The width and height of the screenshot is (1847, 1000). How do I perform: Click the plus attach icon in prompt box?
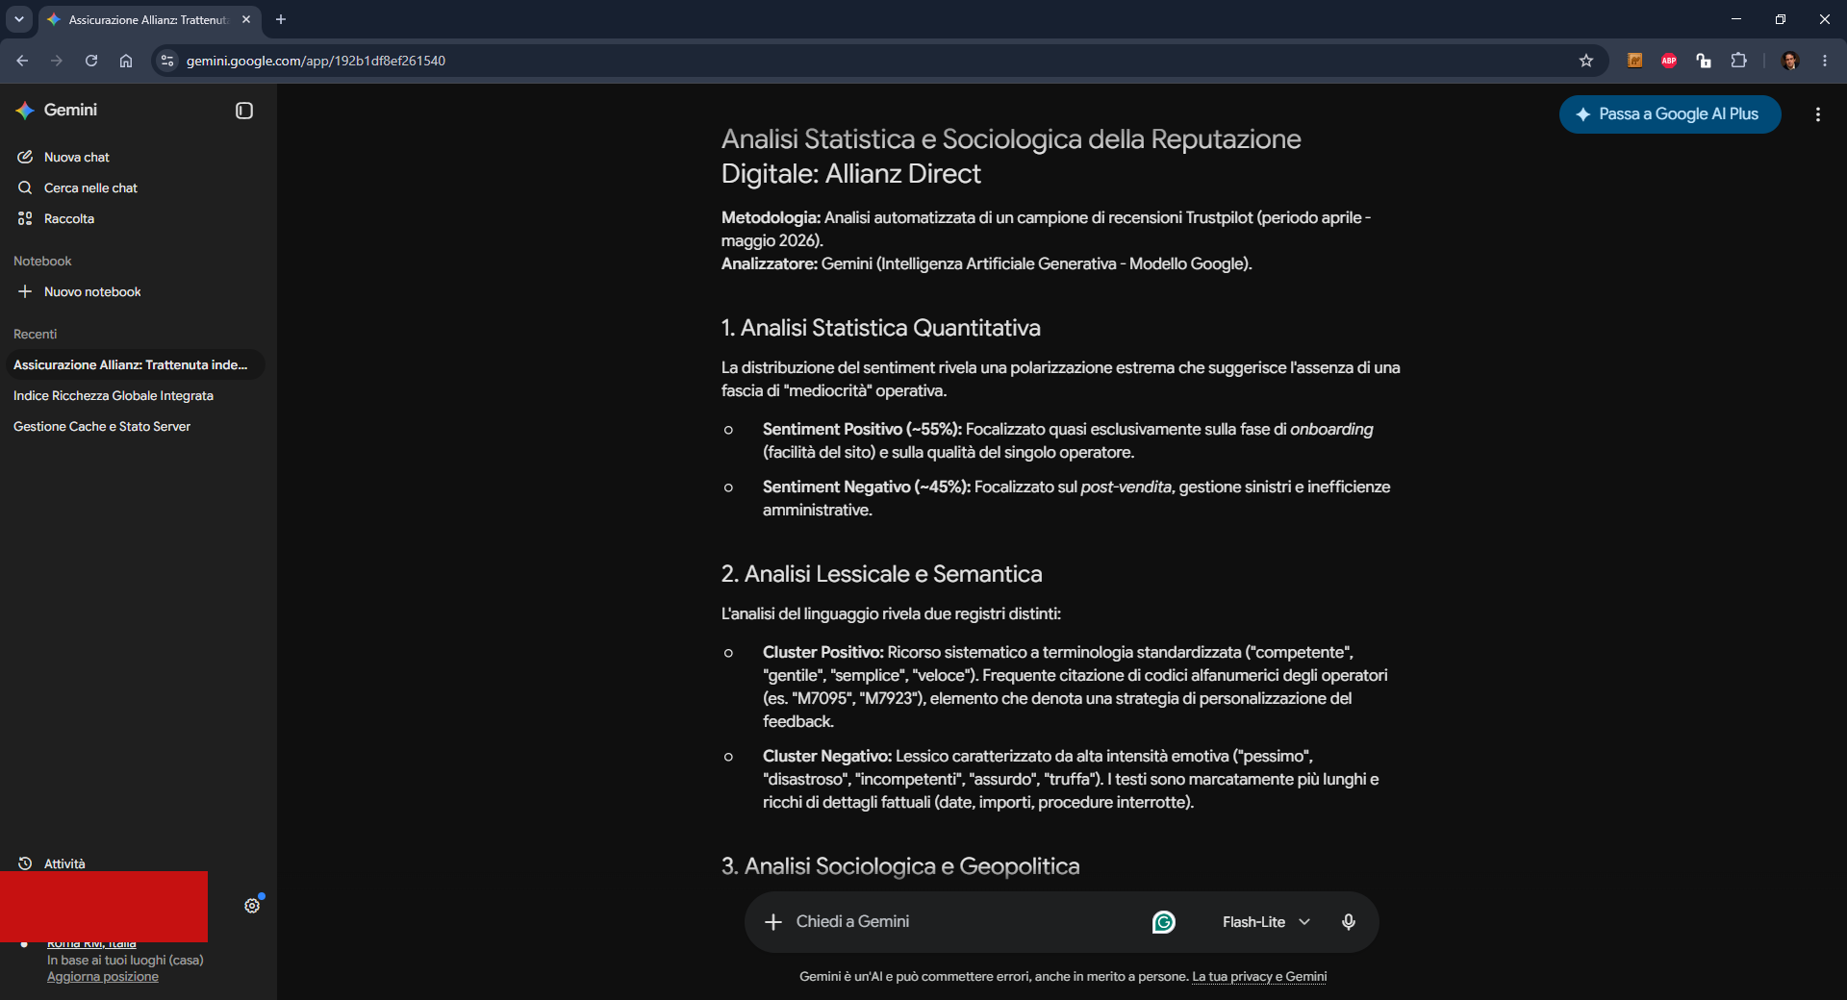[x=772, y=922]
